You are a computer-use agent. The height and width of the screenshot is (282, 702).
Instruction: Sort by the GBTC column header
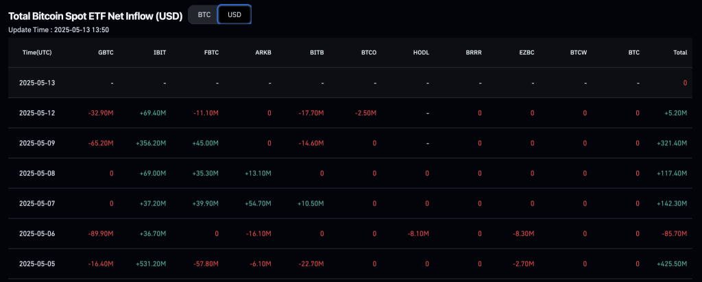pos(106,52)
